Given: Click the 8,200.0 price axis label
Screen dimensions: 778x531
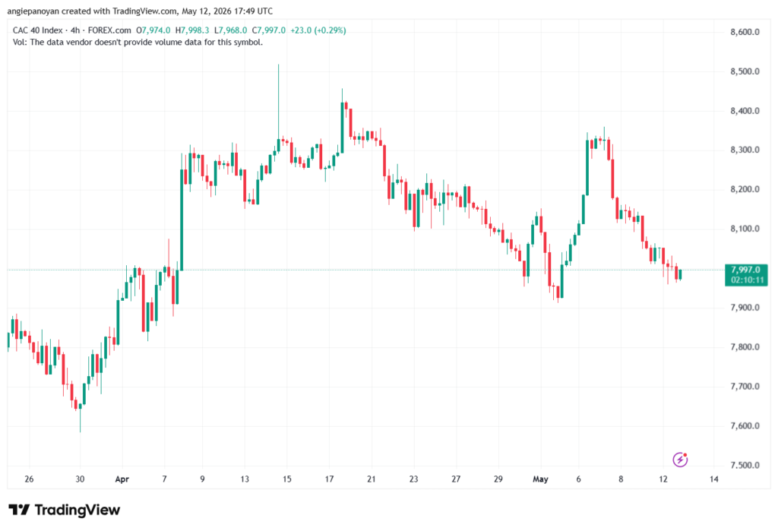Looking at the screenshot, I should 745,189.
